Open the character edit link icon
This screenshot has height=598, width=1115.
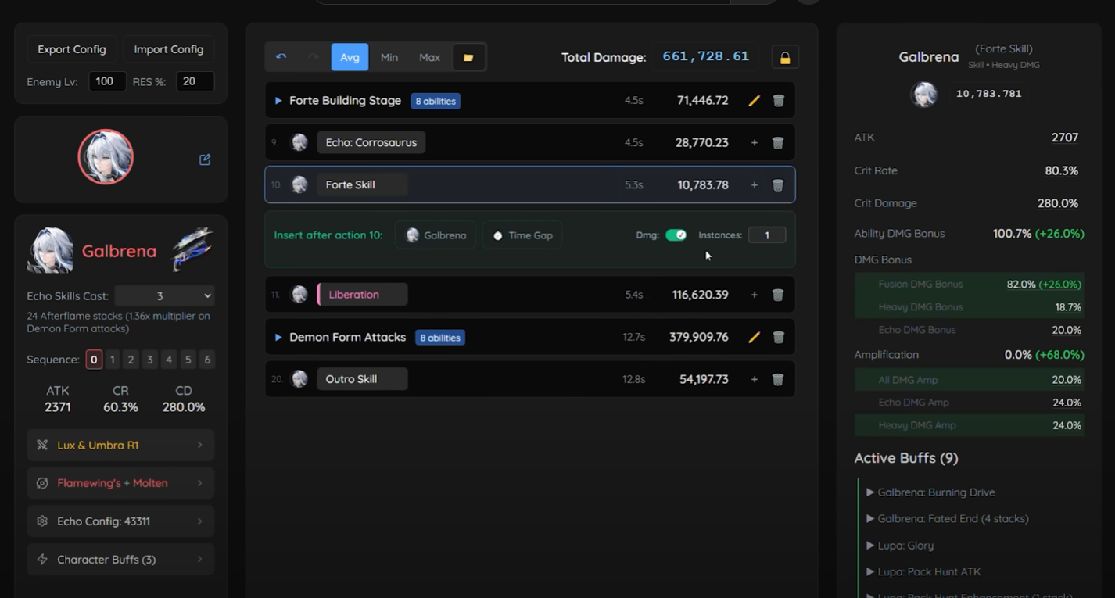[x=205, y=159]
